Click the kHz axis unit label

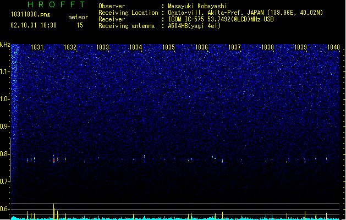tap(5, 45)
